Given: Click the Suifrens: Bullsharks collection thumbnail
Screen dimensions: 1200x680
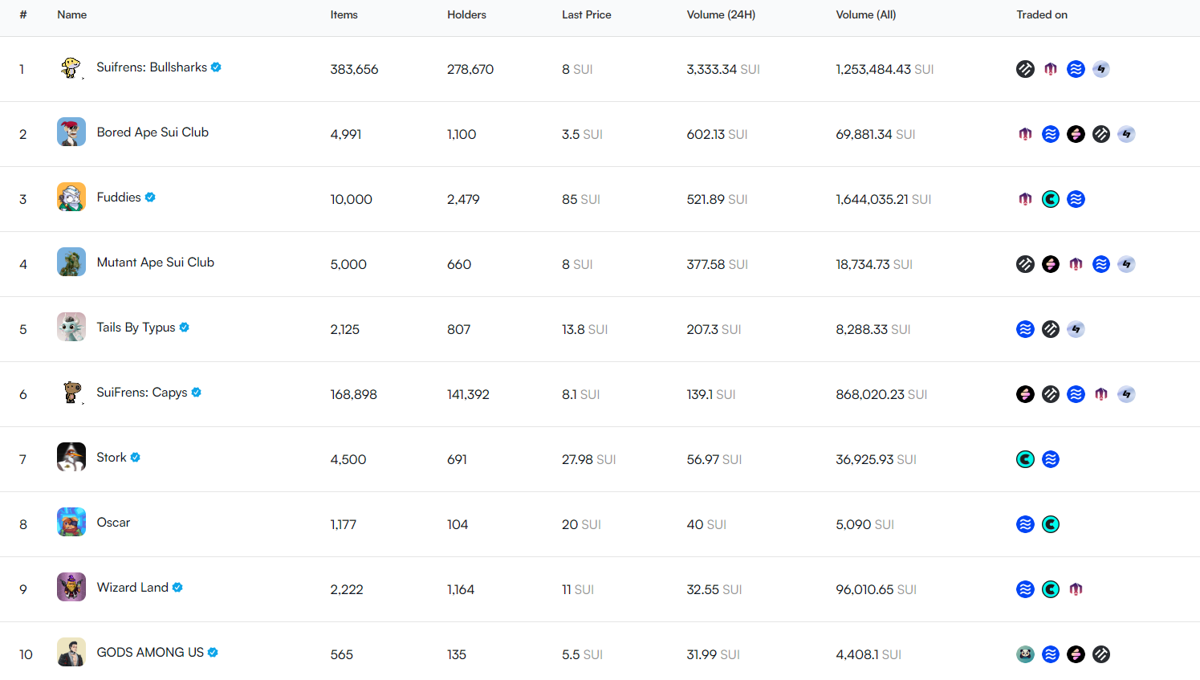Looking at the screenshot, I should (71, 67).
